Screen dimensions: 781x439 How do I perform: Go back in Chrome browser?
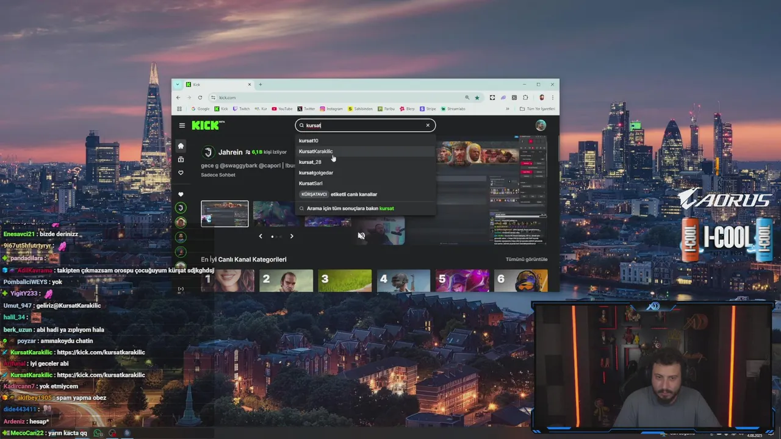pyautogui.click(x=178, y=98)
